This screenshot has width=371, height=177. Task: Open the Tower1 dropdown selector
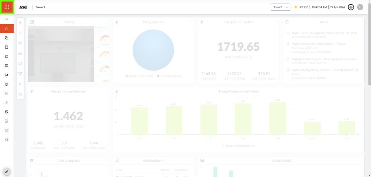[x=281, y=7]
